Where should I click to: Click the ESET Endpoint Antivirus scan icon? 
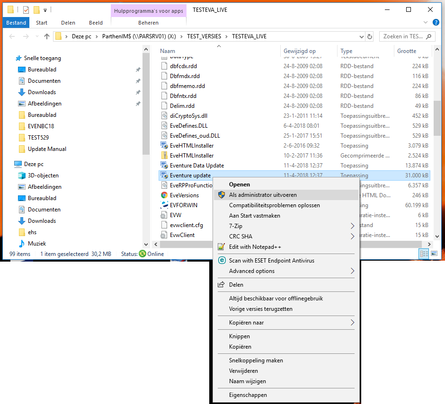pos(221,260)
